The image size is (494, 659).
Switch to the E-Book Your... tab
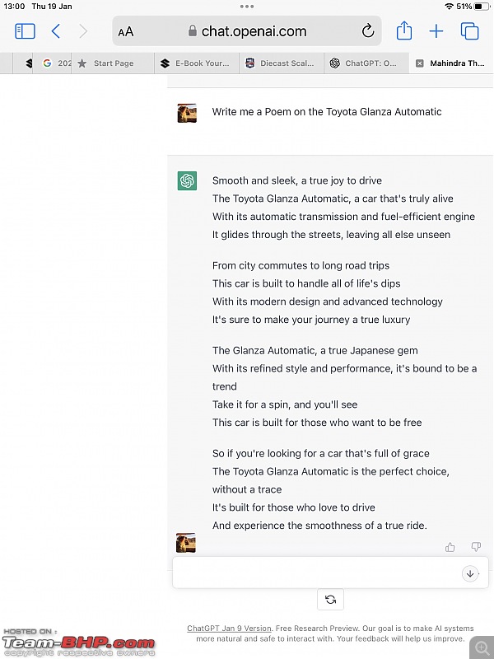point(197,63)
